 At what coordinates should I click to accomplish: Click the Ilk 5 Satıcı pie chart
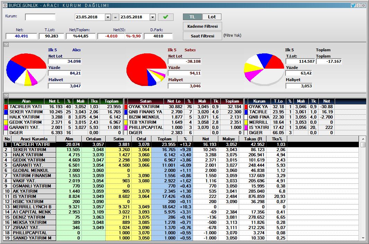tap(146, 69)
